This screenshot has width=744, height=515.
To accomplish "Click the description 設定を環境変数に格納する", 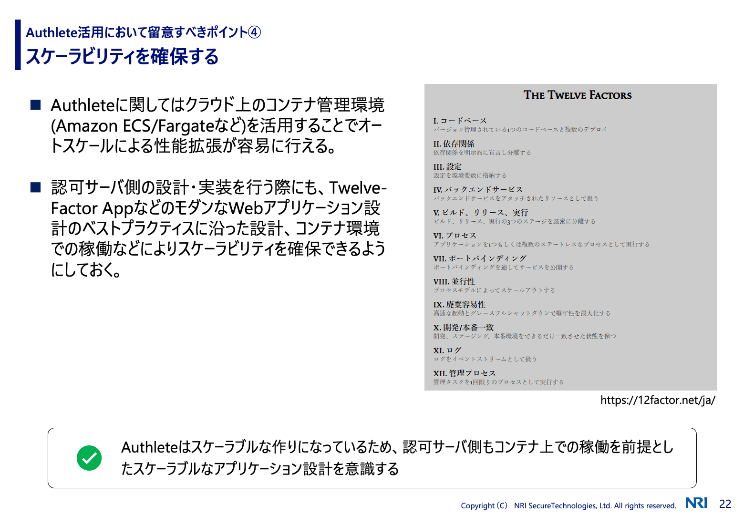I will (470, 175).
